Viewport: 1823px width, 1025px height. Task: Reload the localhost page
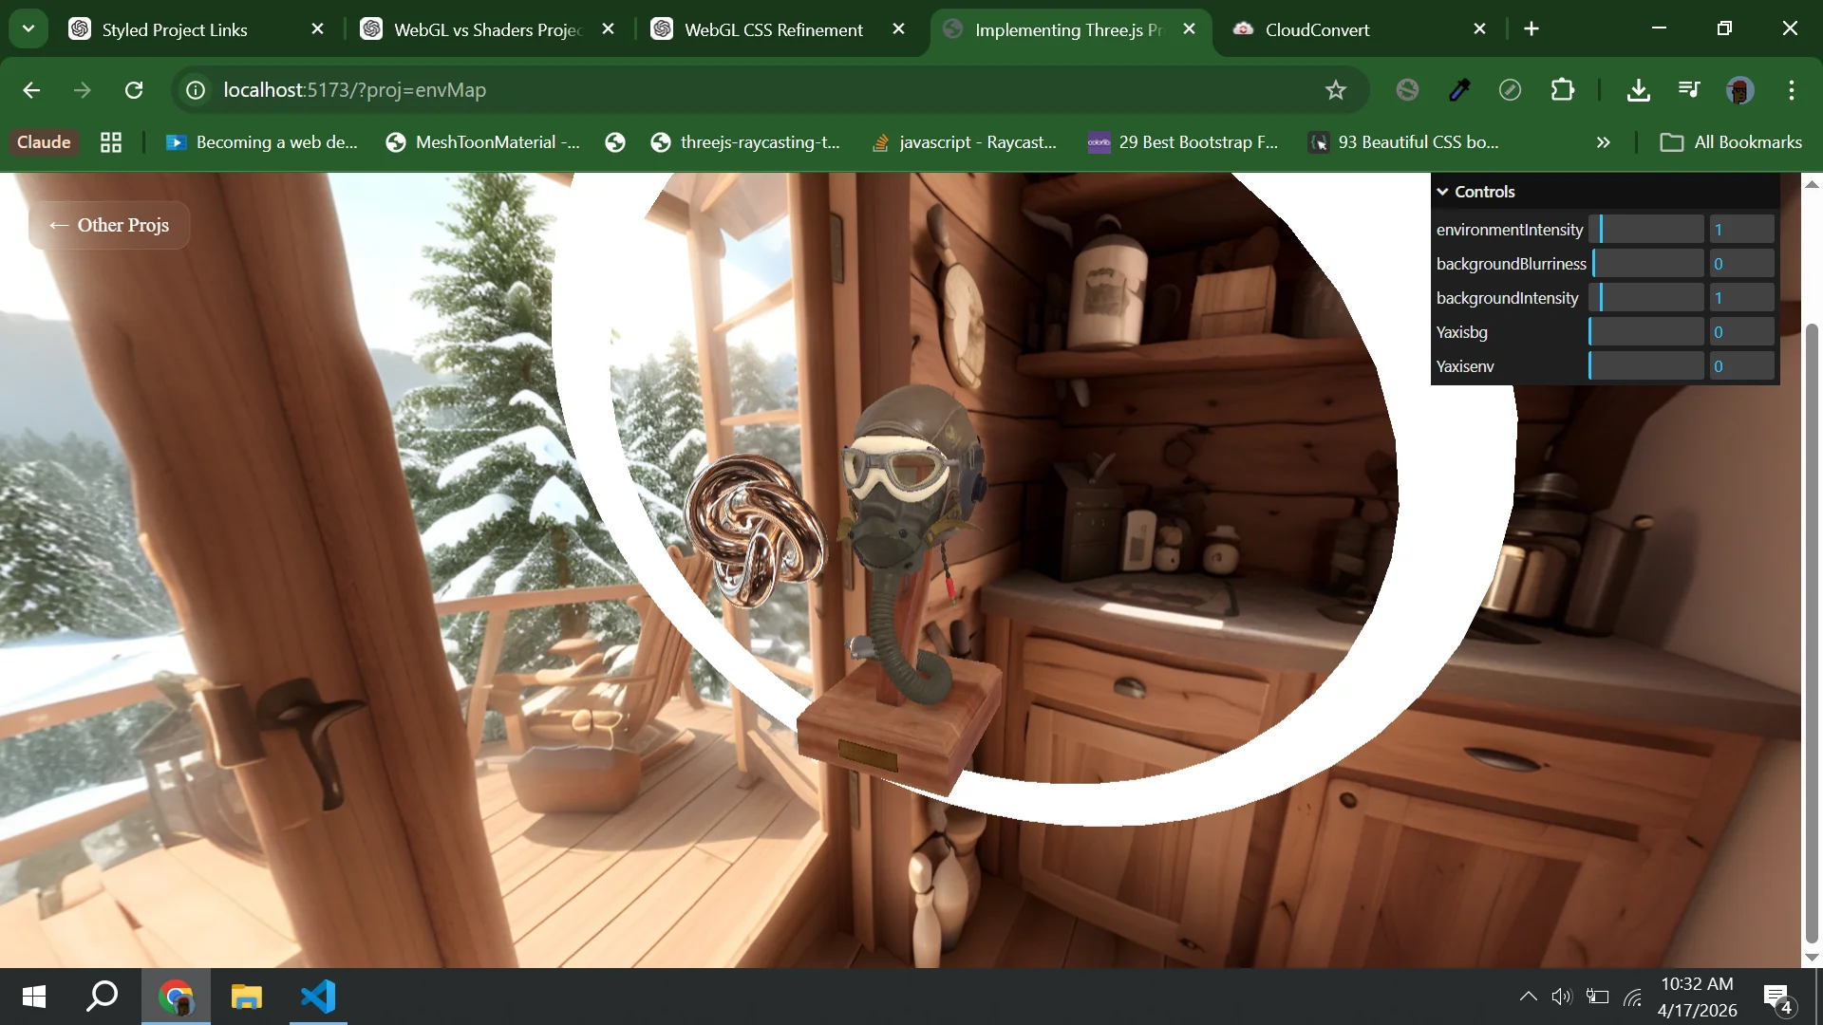click(134, 90)
